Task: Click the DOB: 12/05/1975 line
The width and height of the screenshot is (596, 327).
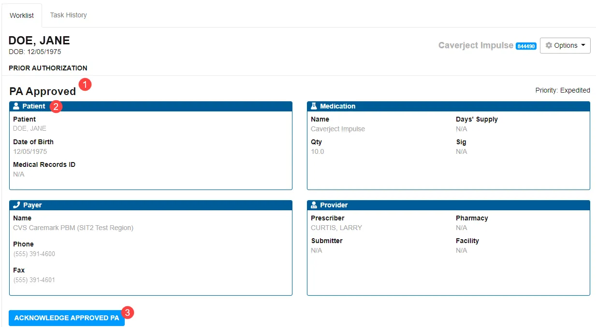Action: point(35,52)
